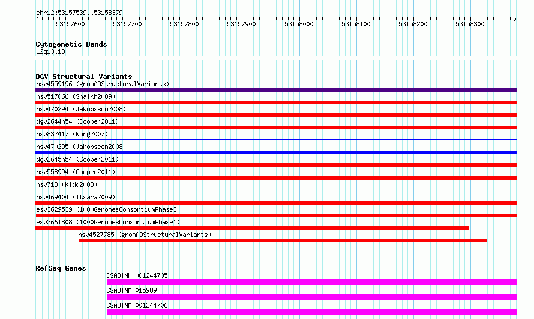
Task: Select the nsv517066 (Shaikh2009) label
Action: (x=76, y=96)
